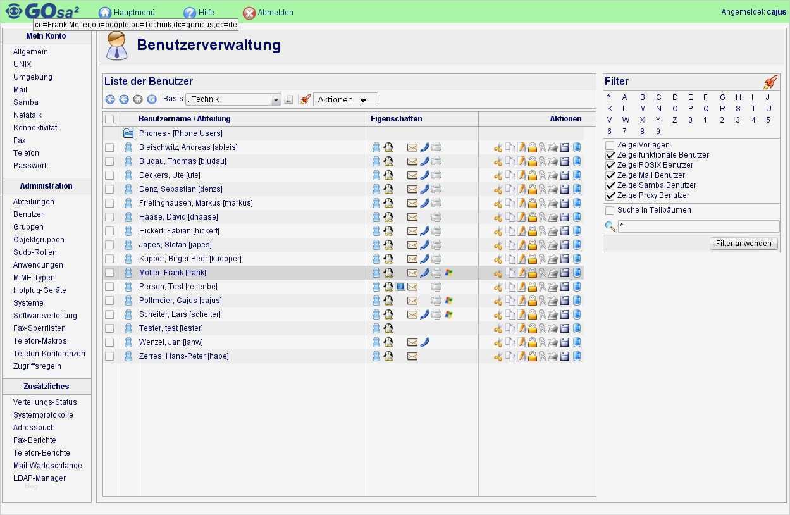Edit user Deckers, Ute with pencil icon

522,175
